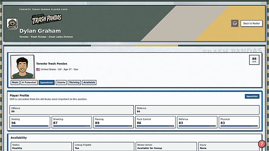Go back with the Back to Roster button
The width and height of the screenshot is (269, 151).
(x=252, y=24)
